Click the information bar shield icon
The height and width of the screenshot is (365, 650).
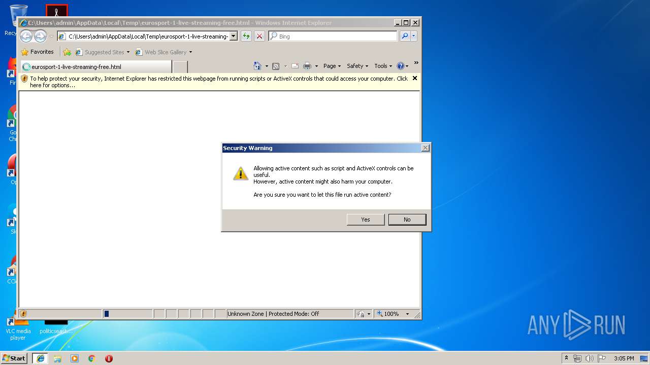point(24,79)
